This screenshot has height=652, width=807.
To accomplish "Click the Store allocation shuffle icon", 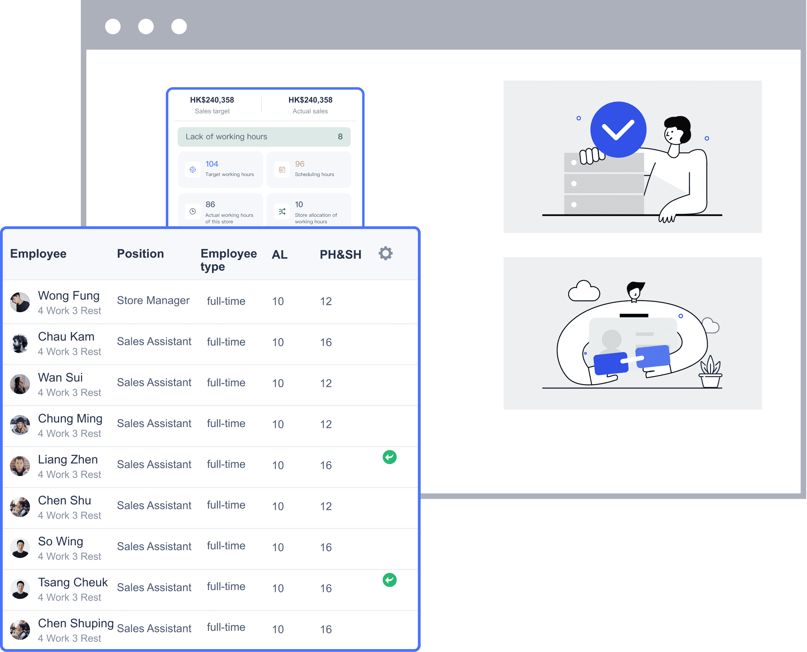I will [282, 211].
